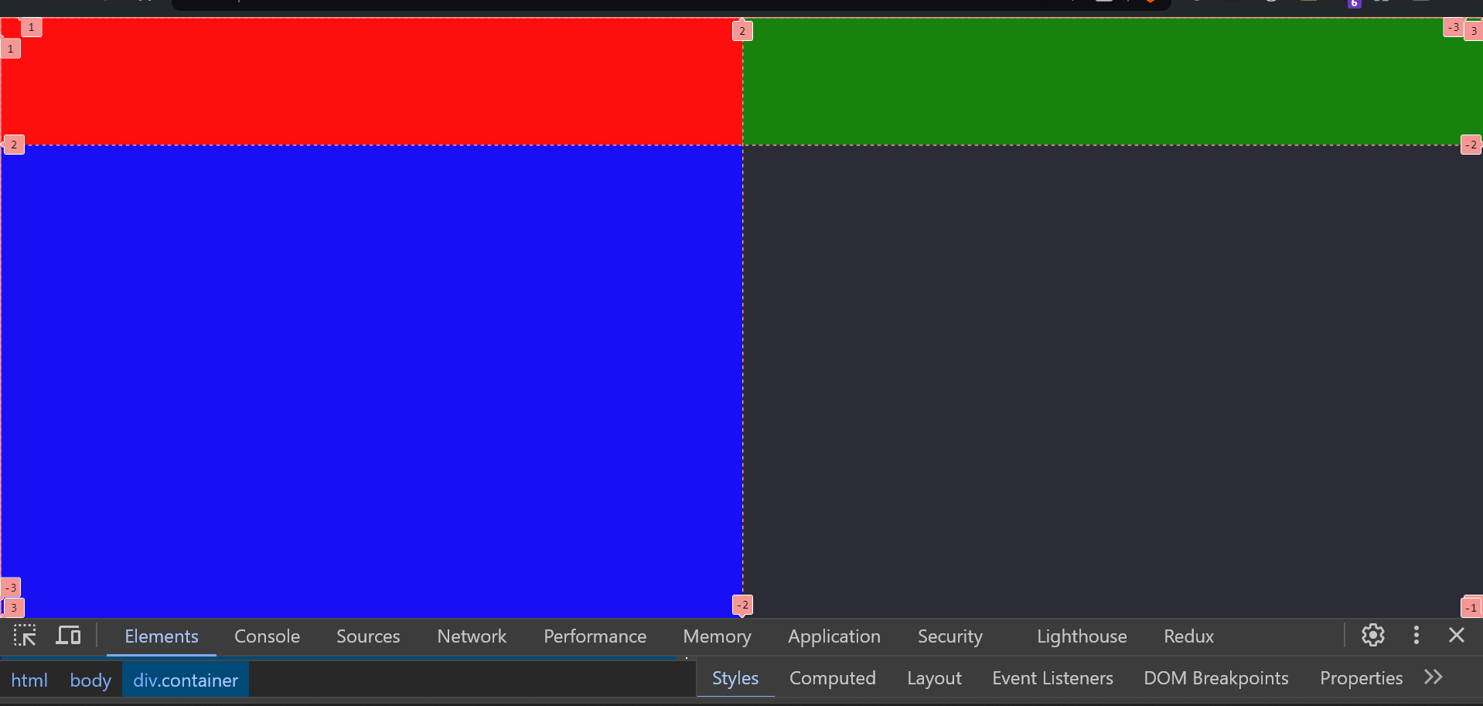Select the Performance tab

(595, 636)
